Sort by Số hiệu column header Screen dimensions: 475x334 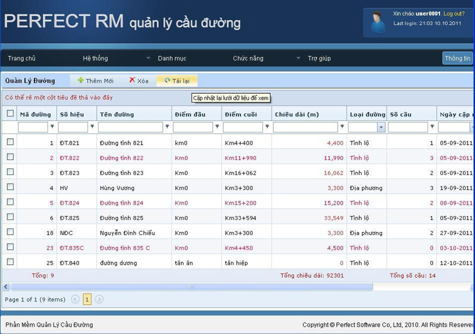77,114
